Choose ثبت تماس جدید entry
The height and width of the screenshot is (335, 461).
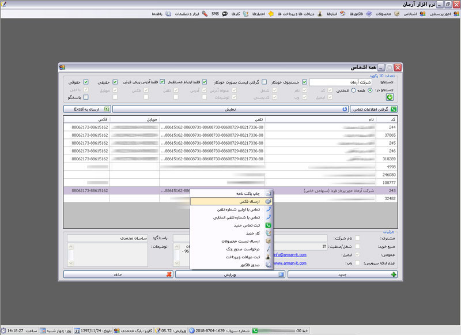[x=231, y=225]
